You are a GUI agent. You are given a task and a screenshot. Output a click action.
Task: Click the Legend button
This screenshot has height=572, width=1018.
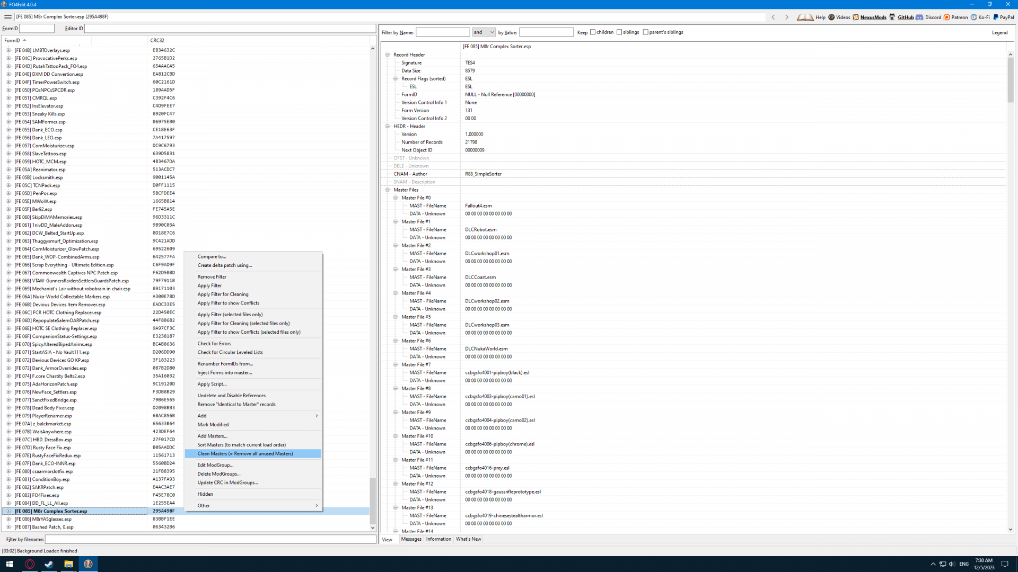[x=999, y=32]
